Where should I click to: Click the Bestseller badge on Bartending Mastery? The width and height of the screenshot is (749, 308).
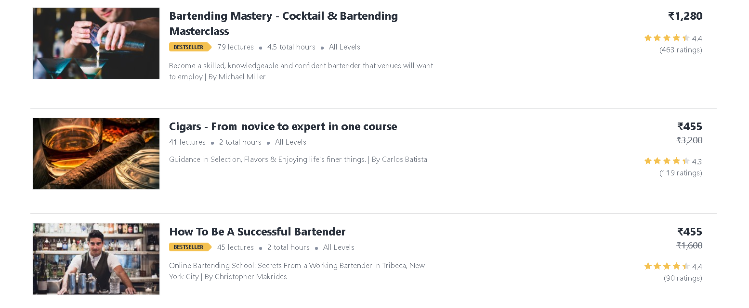point(190,47)
